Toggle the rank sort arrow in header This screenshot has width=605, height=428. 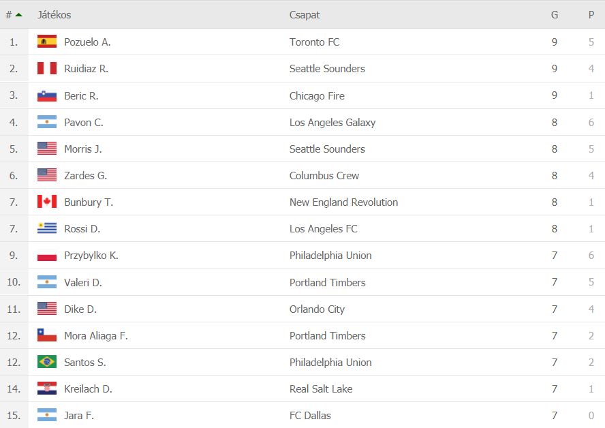[x=18, y=15]
